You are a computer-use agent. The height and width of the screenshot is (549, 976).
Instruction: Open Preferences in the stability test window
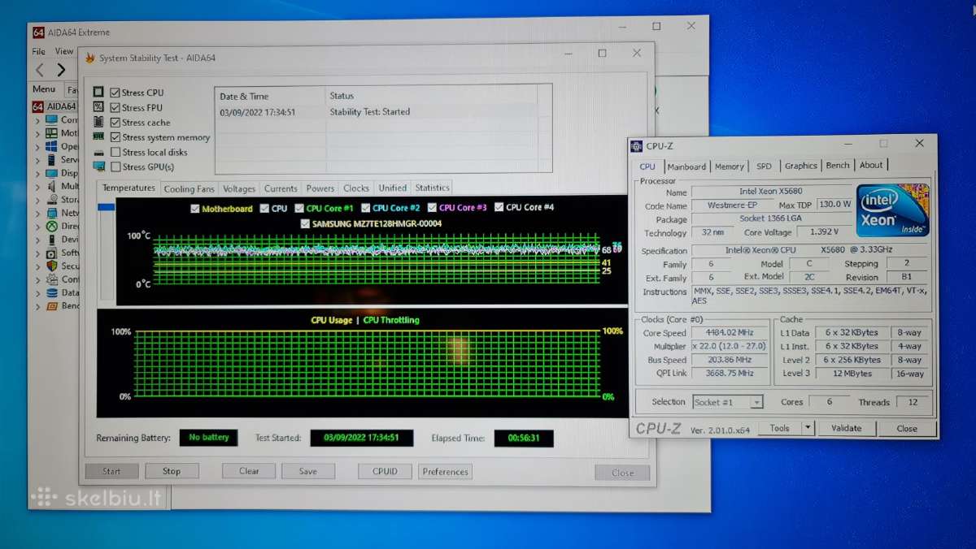pyautogui.click(x=445, y=471)
